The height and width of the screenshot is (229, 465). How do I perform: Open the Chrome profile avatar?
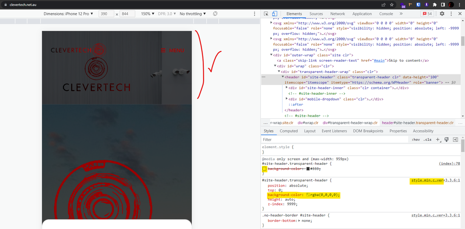(451, 5)
